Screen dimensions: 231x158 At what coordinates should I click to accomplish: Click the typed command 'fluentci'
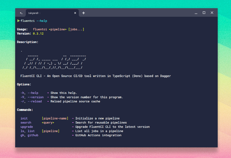tap(28, 21)
